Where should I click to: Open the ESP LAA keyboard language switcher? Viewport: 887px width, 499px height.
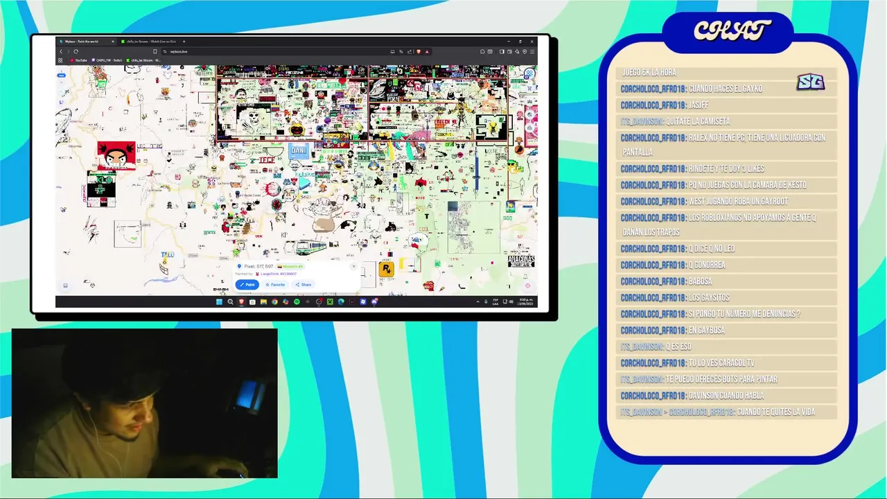495,301
